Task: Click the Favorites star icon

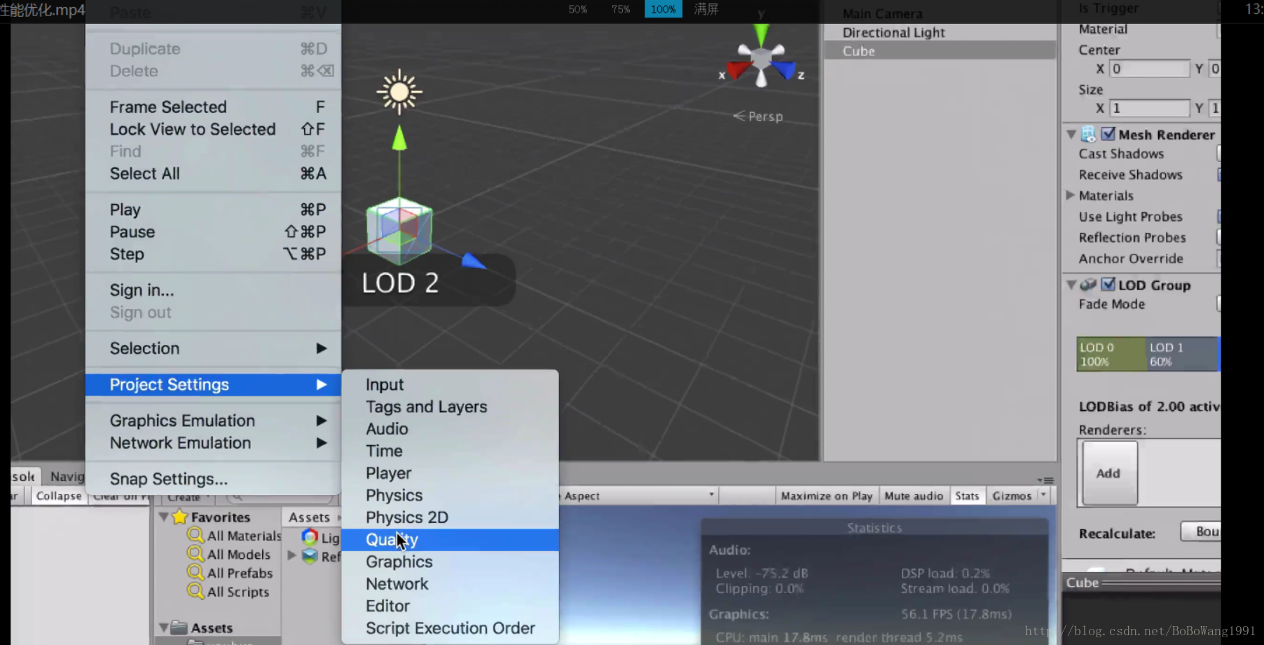Action: [180, 517]
